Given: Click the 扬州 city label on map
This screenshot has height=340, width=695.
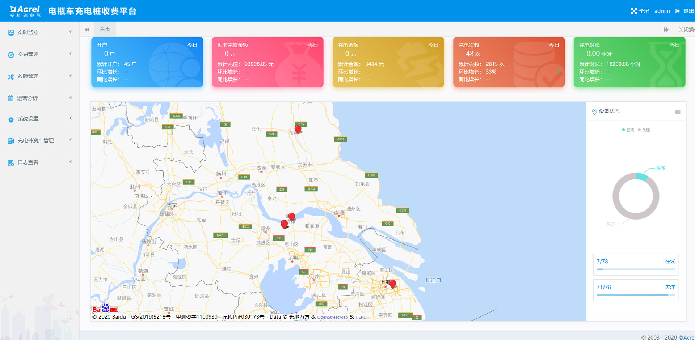Looking at the screenshot, I should (x=221, y=174).
